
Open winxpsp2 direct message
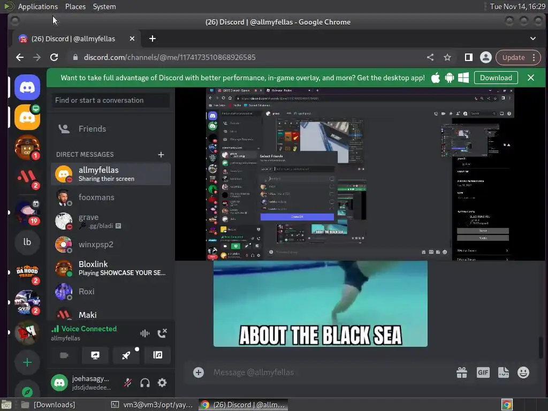(111, 244)
